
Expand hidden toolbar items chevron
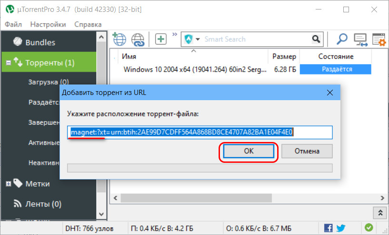pyautogui.click(x=175, y=34)
